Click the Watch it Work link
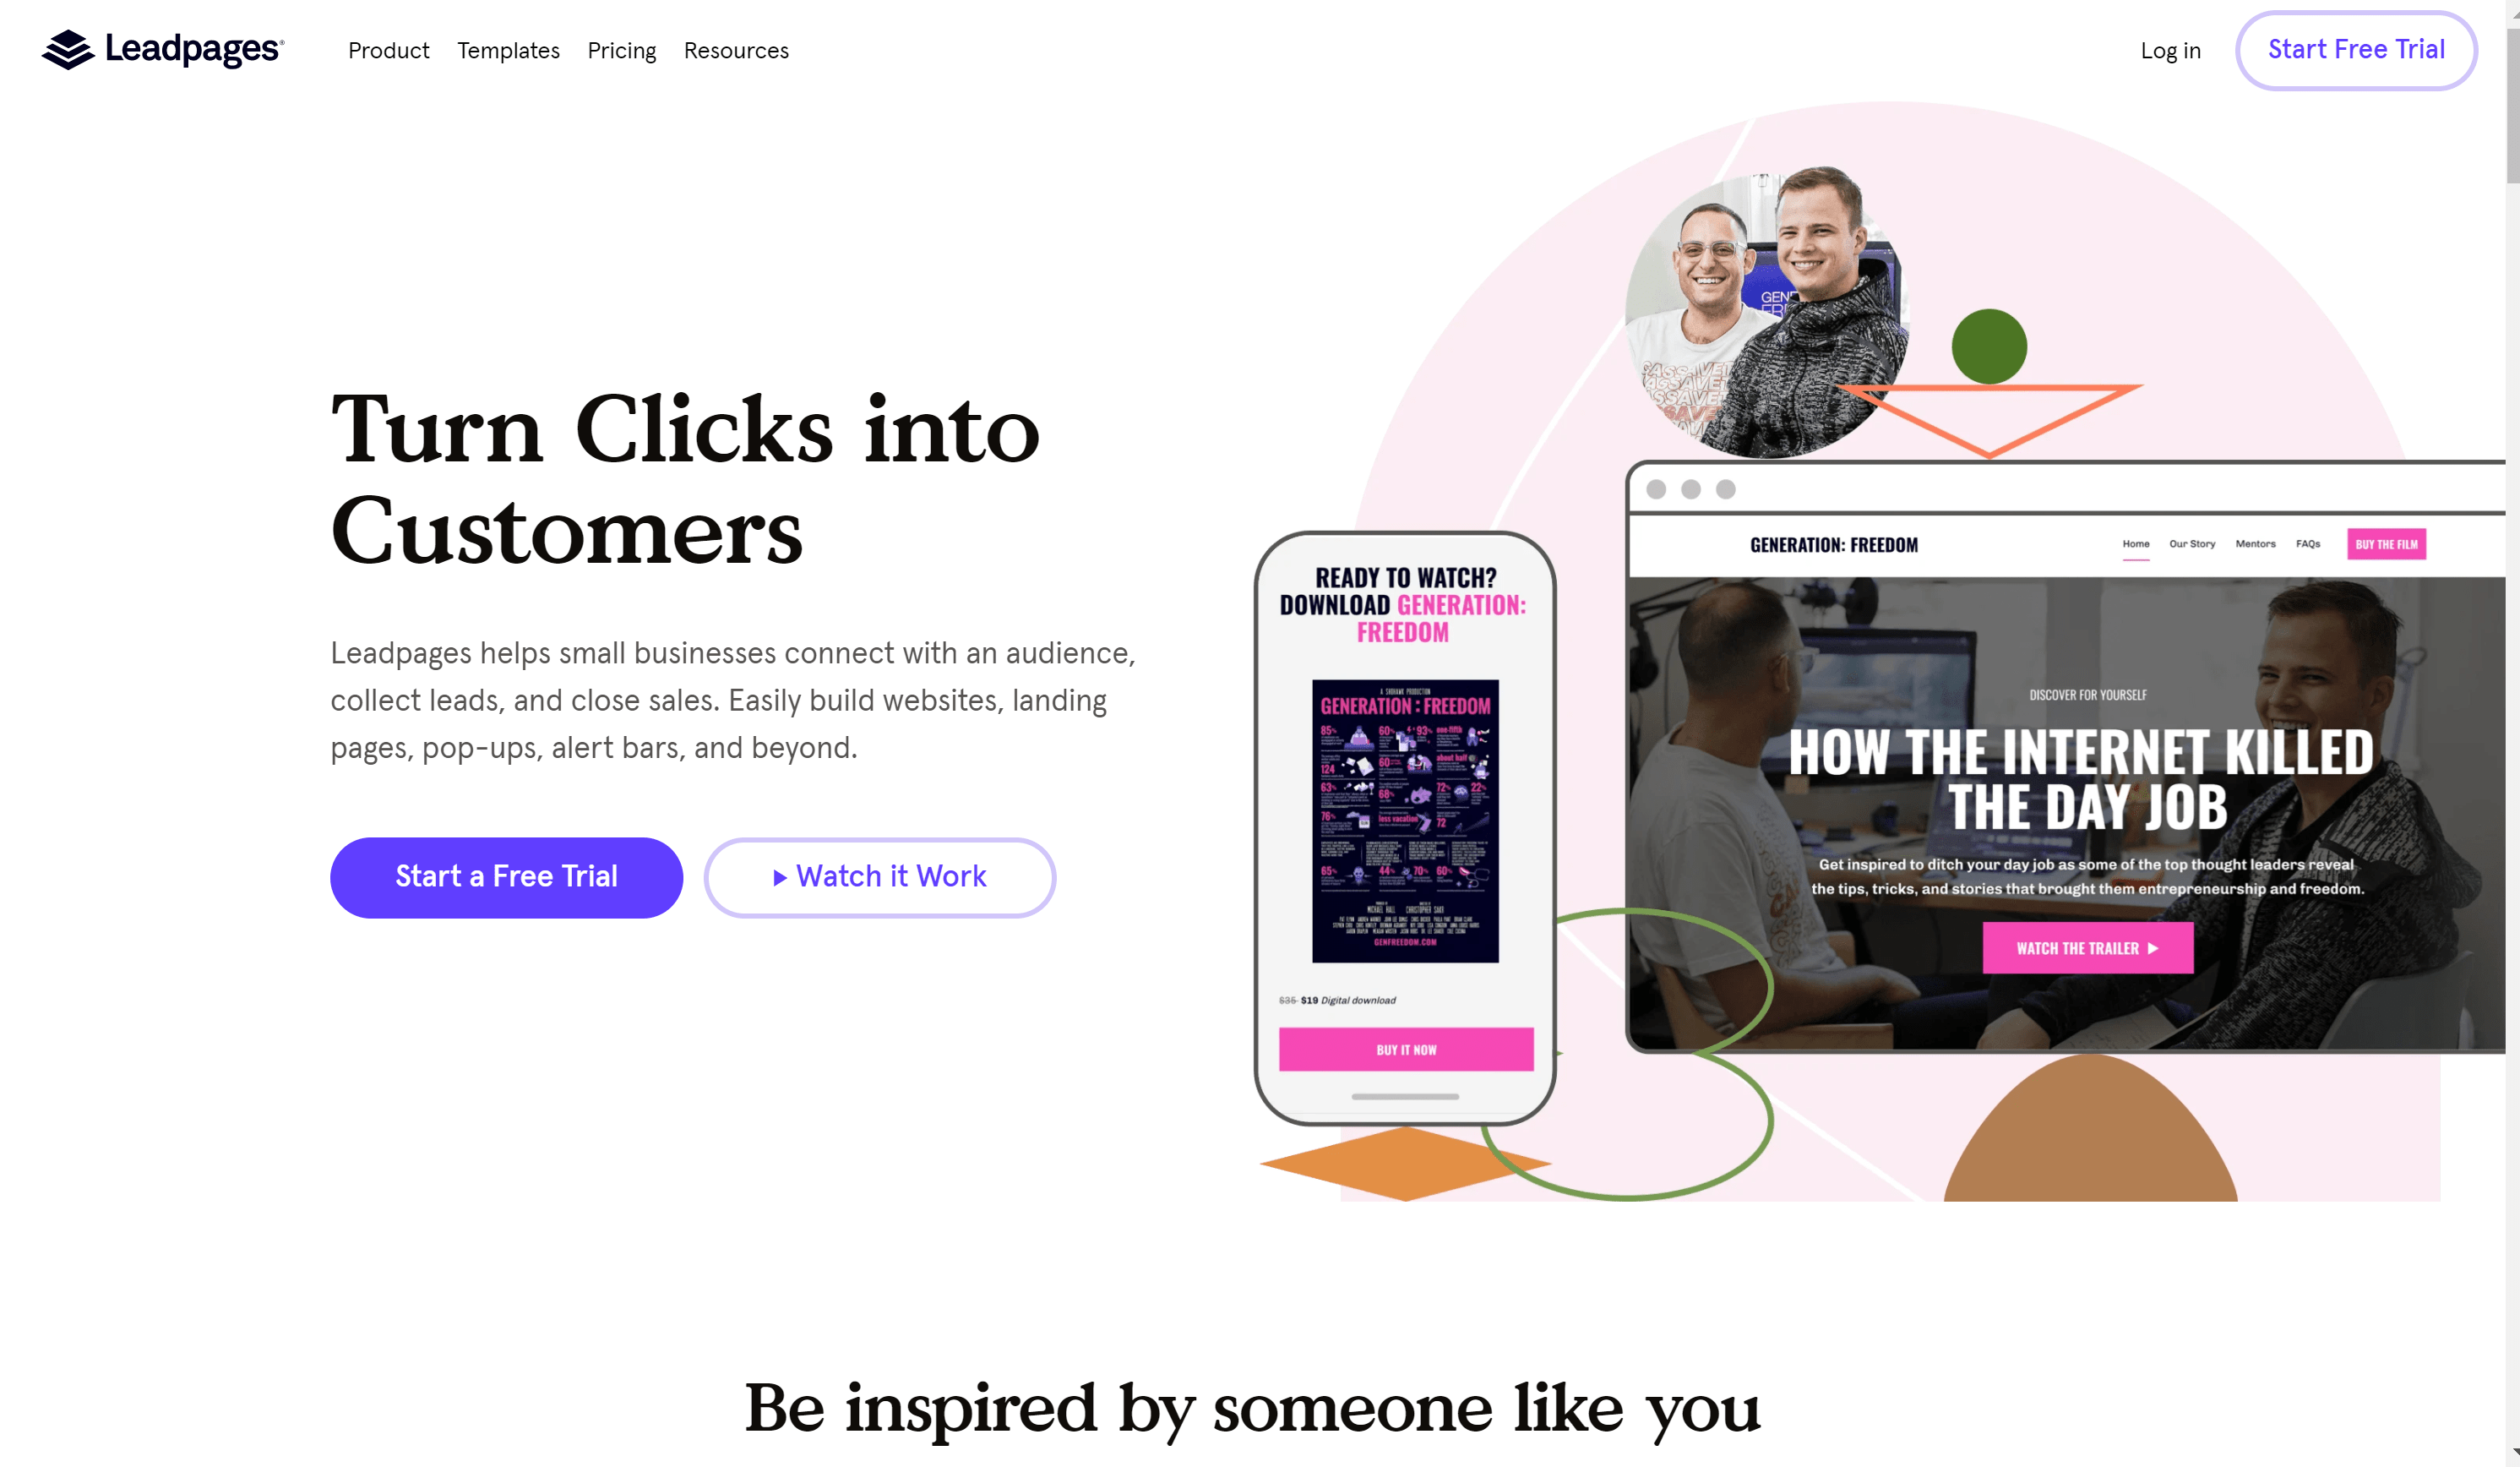The width and height of the screenshot is (2520, 1467). pyautogui.click(x=879, y=875)
